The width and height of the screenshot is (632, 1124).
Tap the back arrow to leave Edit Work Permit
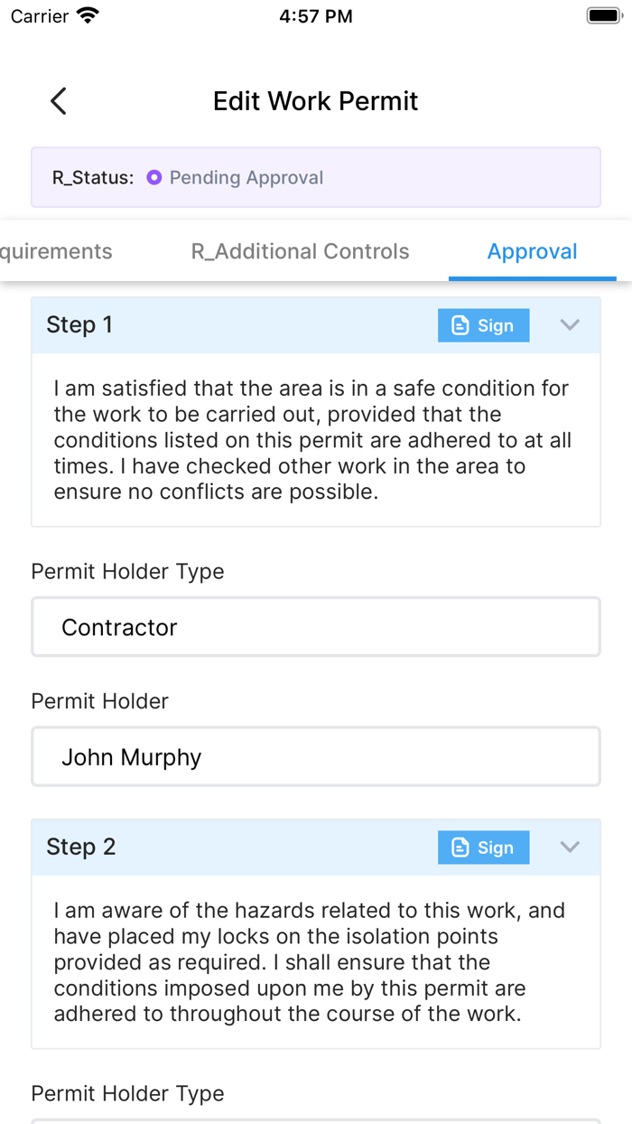point(57,100)
